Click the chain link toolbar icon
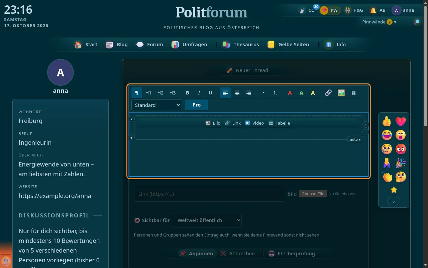The height and width of the screenshot is (268, 428). point(328,93)
